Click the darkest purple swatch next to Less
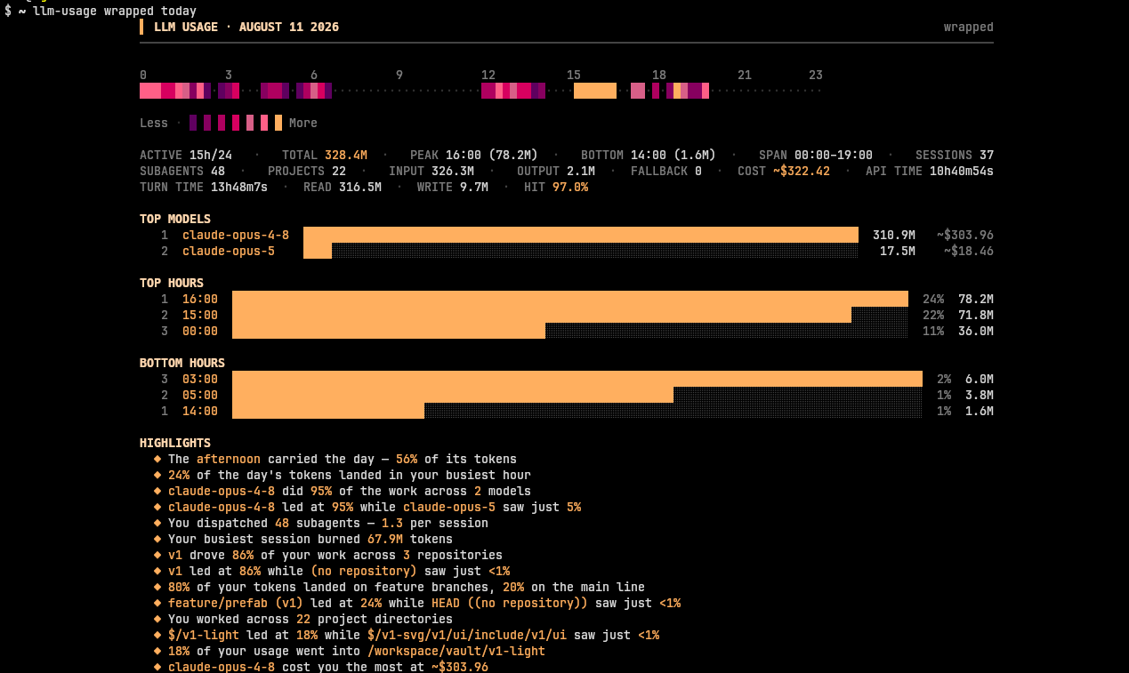The image size is (1129, 673). (x=193, y=123)
